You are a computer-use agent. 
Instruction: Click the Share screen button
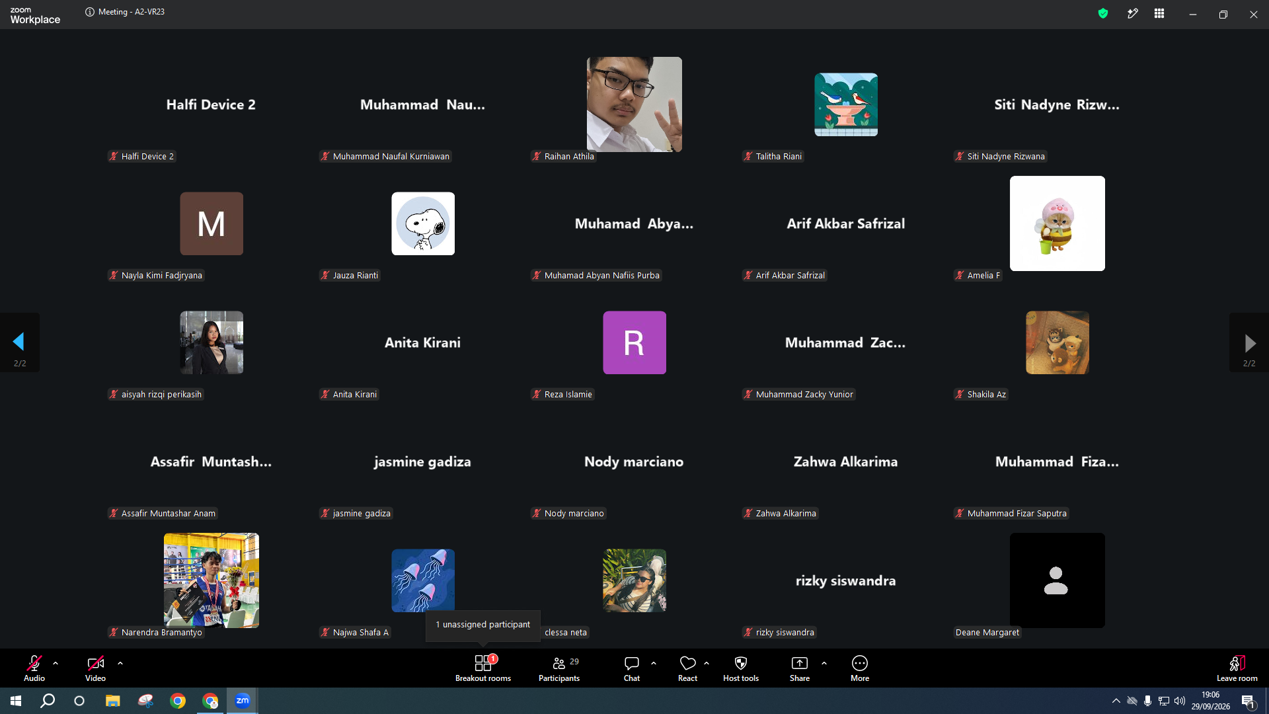[800, 668]
